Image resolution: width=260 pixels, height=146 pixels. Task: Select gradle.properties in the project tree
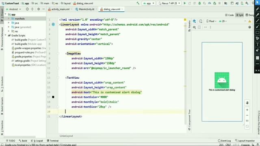tap(29, 56)
